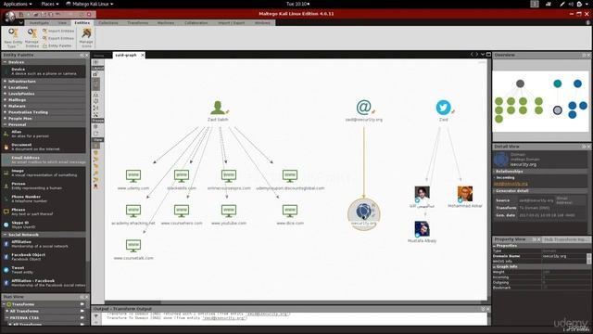Click the Import Entities button

coord(58,31)
